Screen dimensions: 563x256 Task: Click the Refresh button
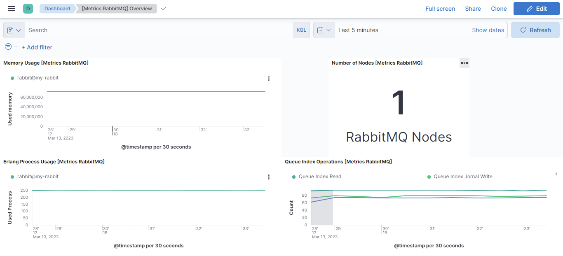pos(535,30)
